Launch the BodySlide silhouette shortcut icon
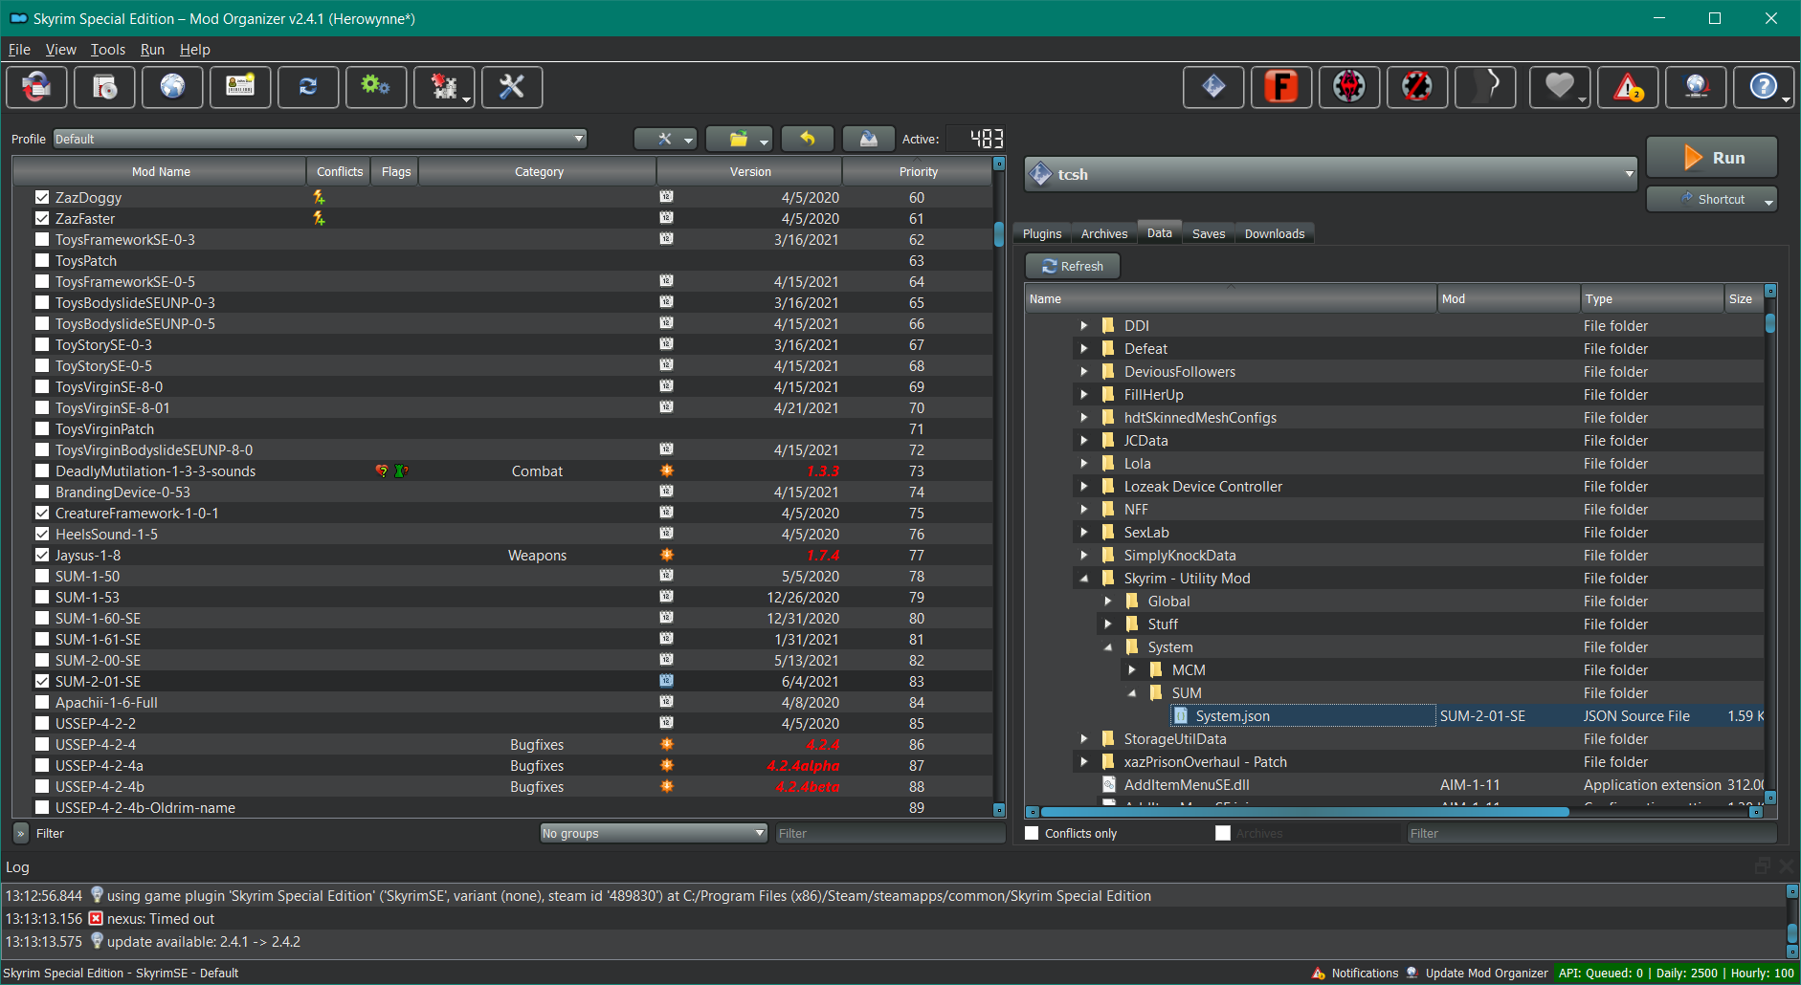The width and height of the screenshot is (1801, 985). coord(1485,87)
